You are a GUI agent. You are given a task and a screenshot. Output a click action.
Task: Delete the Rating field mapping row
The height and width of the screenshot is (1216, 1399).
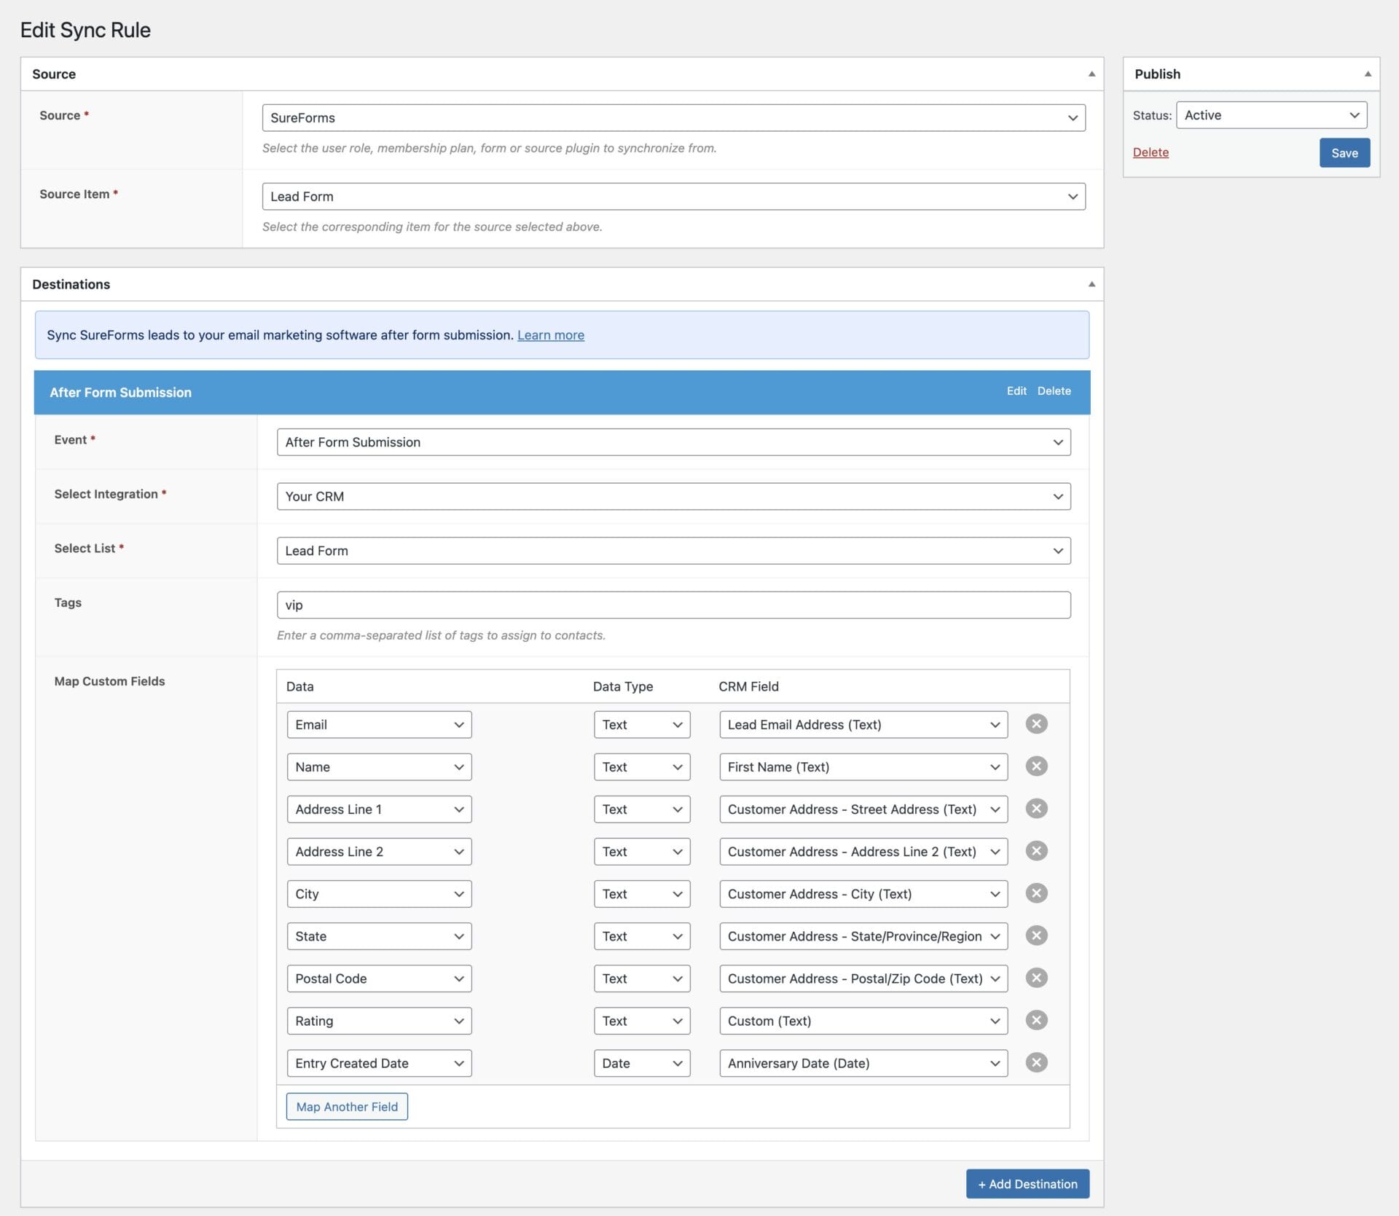(1036, 1020)
